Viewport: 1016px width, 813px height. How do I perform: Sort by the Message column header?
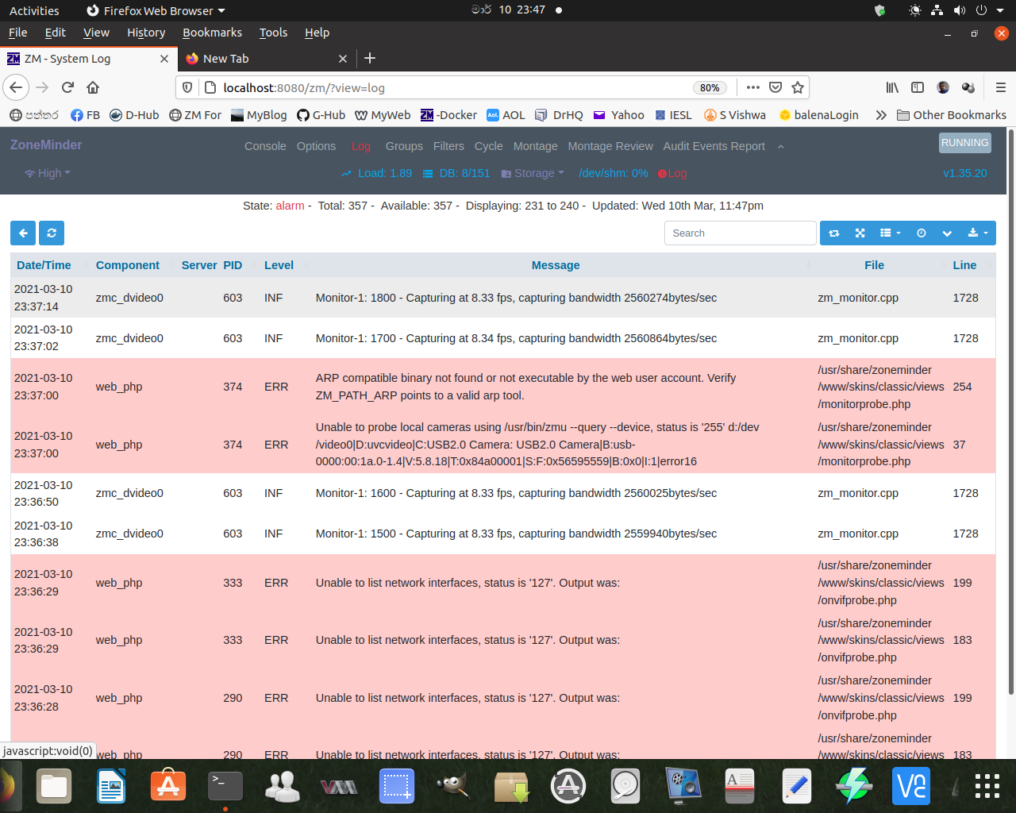pyautogui.click(x=556, y=265)
